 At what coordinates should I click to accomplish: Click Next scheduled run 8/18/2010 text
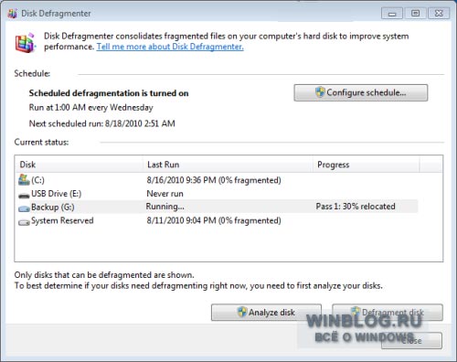[x=102, y=123]
